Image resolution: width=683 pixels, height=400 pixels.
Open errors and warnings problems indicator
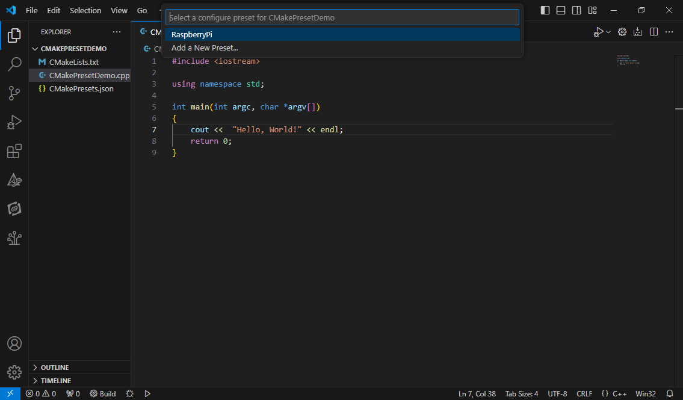[41, 393]
